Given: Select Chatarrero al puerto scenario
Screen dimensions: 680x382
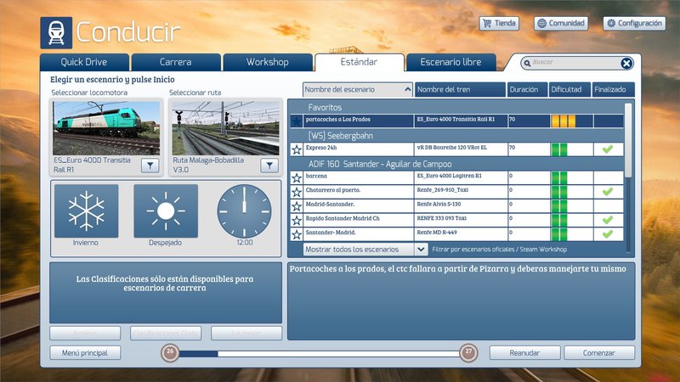Looking at the screenshot, I should coord(456,192).
